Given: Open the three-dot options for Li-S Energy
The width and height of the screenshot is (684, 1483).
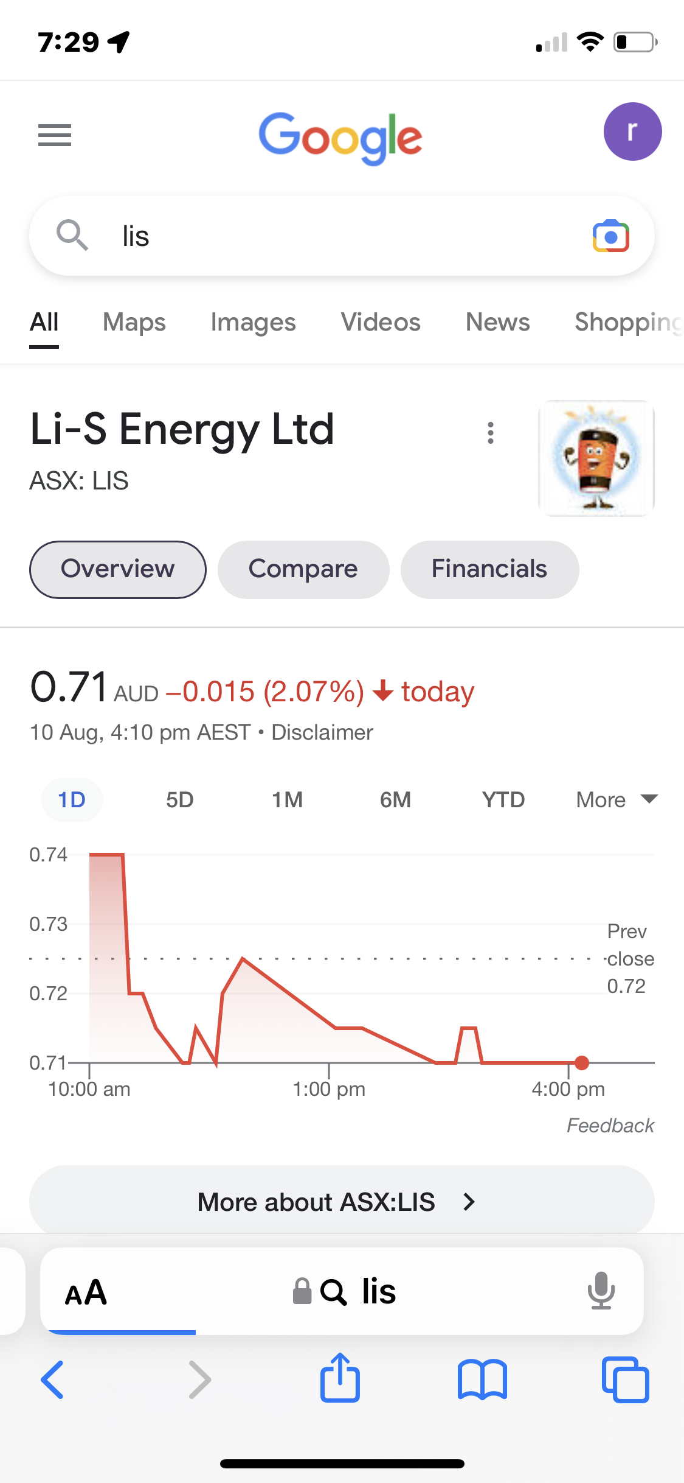Looking at the screenshot, I should coord(491,433).
